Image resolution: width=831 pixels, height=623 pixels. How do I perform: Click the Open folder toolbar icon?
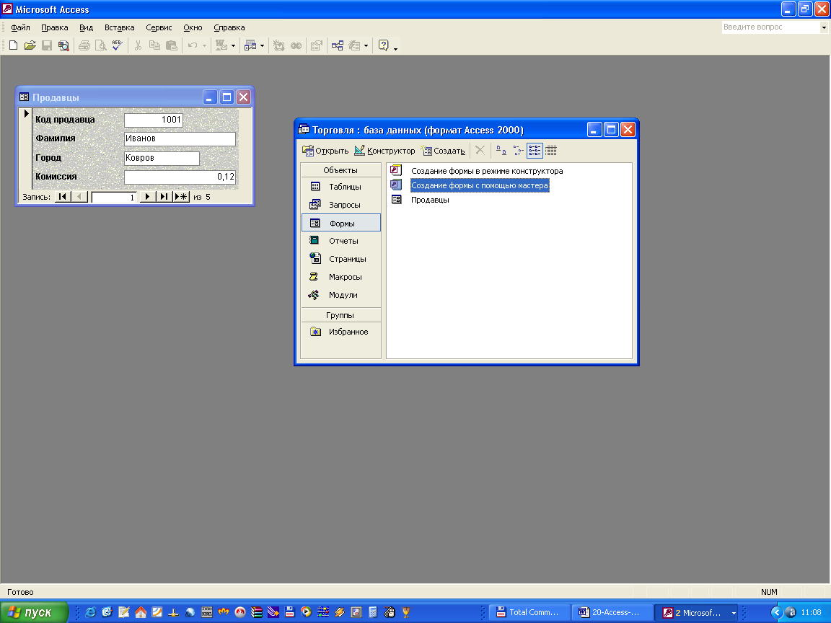[30, 45]
